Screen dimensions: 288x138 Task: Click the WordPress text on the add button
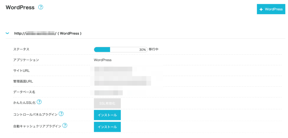click(x=274, y=9)
